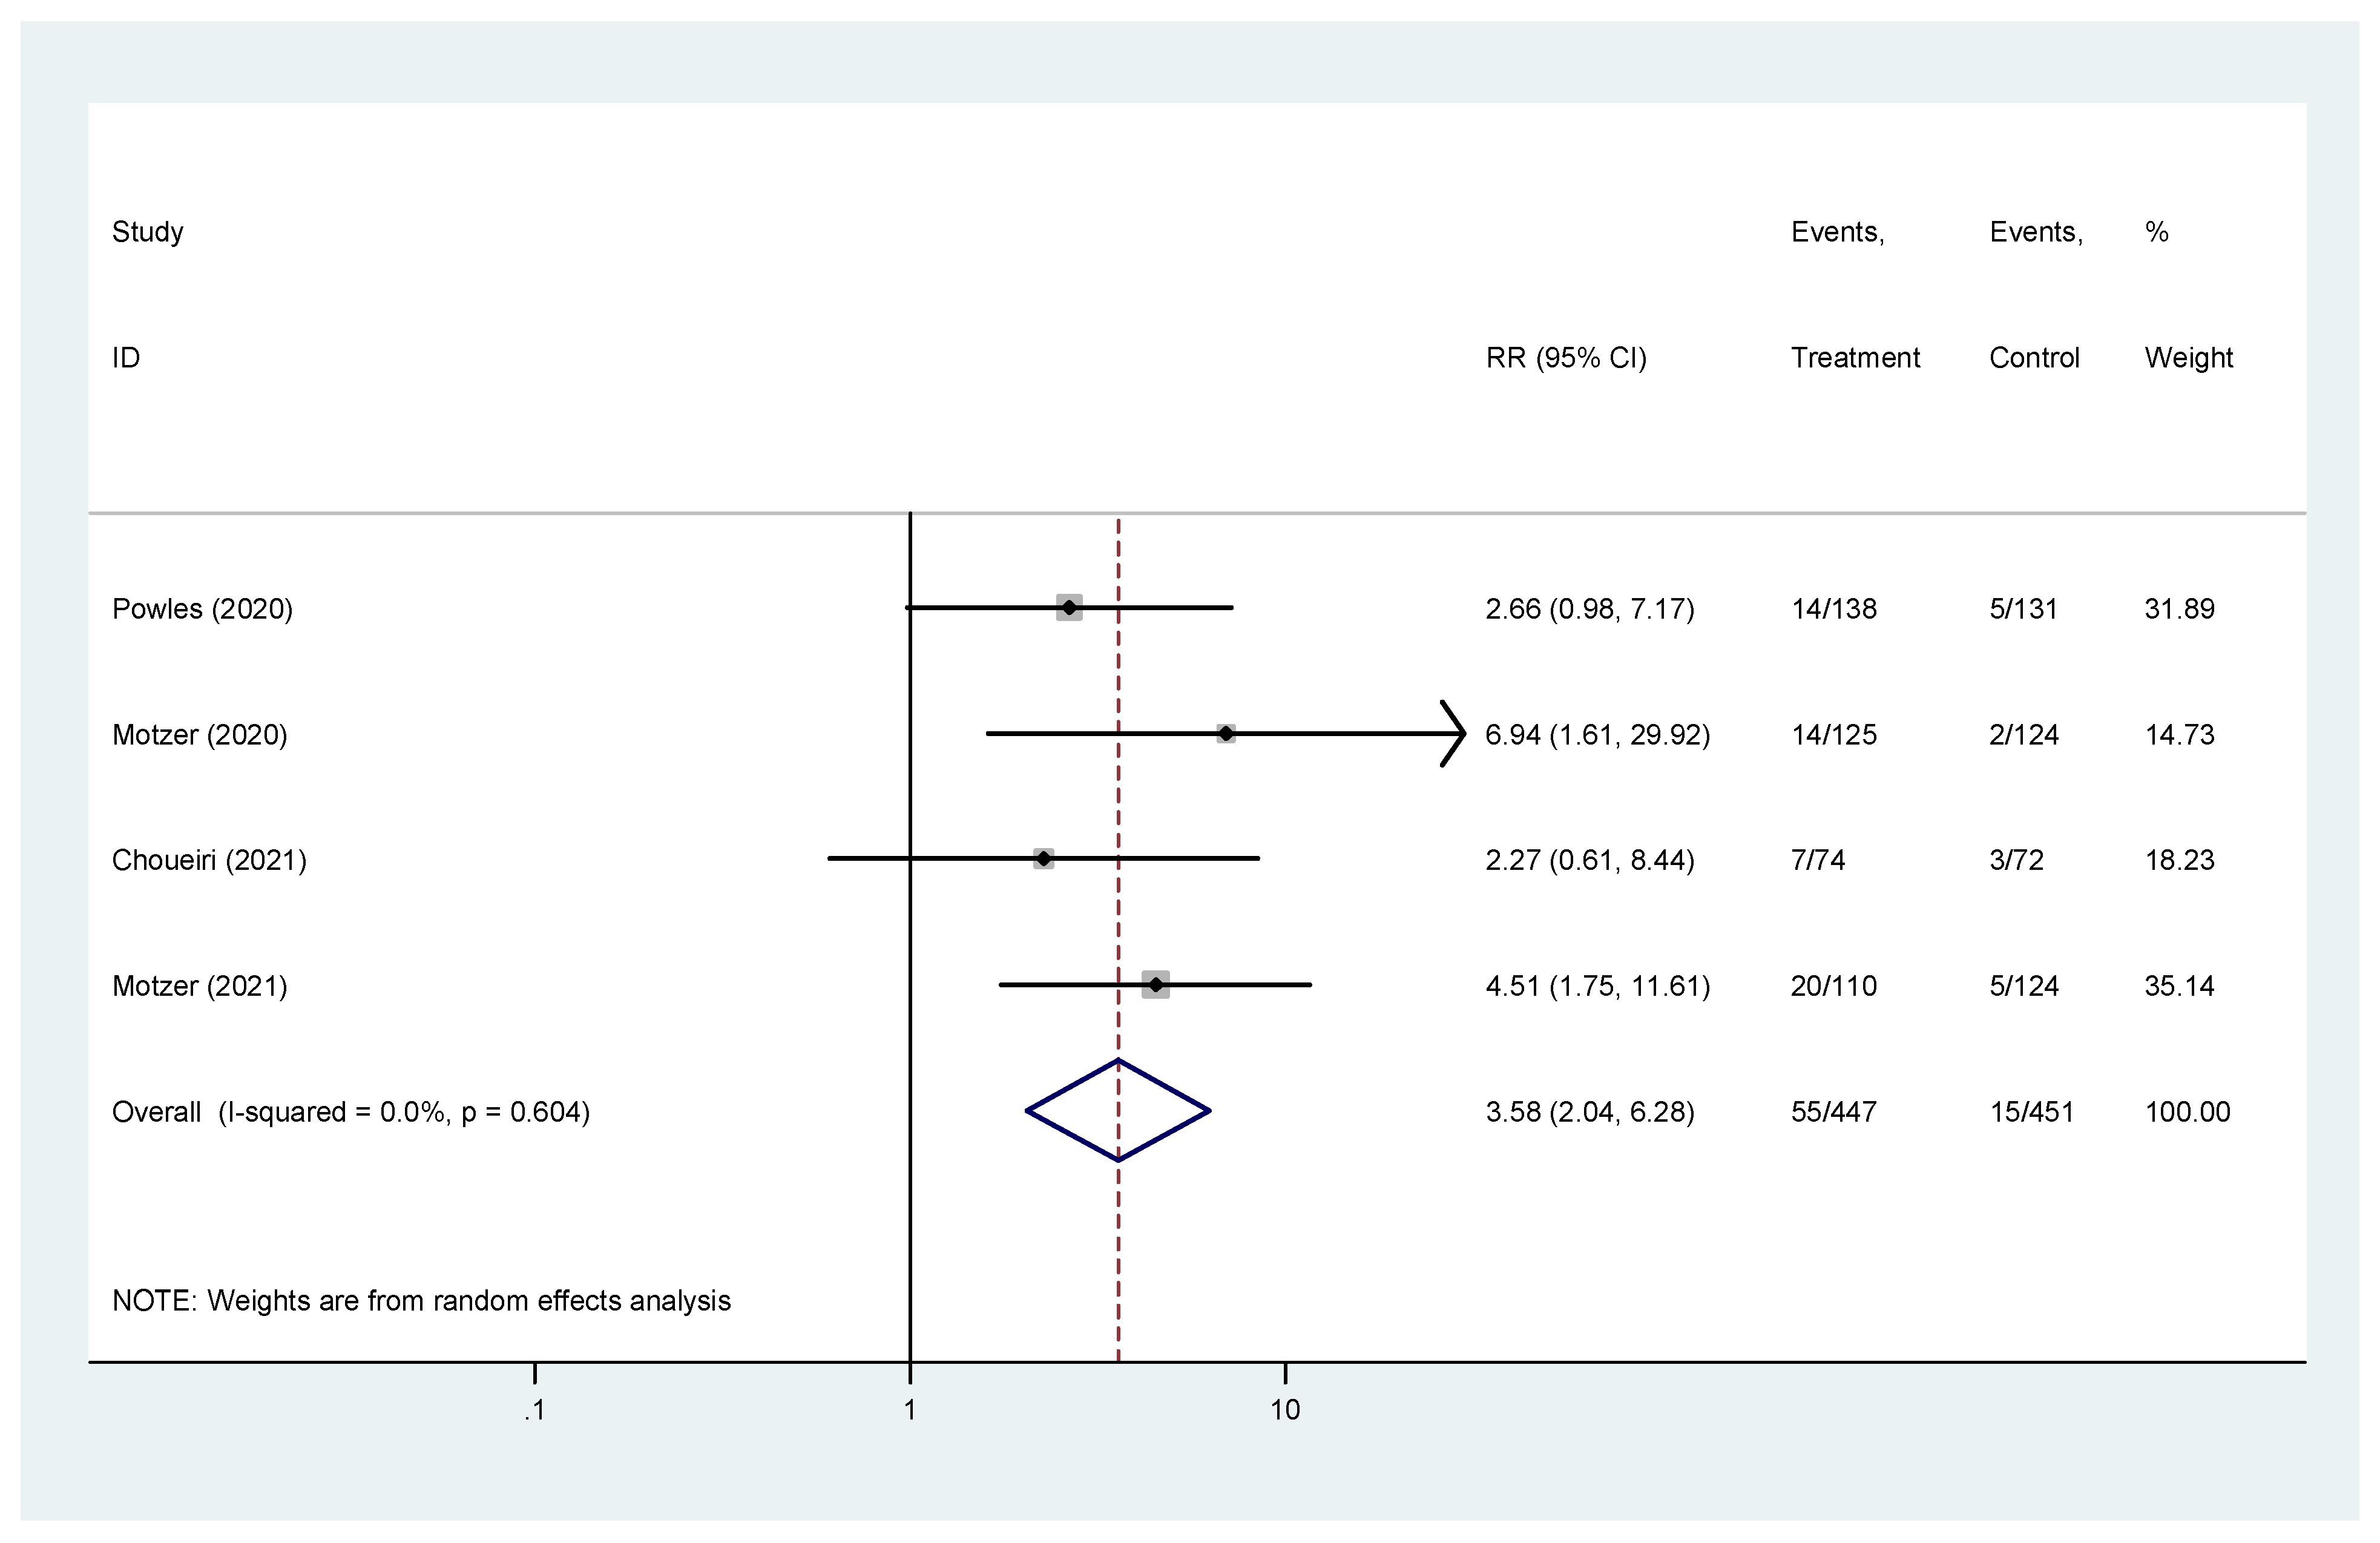Select the random effects analysis note

coord(421,1300)
